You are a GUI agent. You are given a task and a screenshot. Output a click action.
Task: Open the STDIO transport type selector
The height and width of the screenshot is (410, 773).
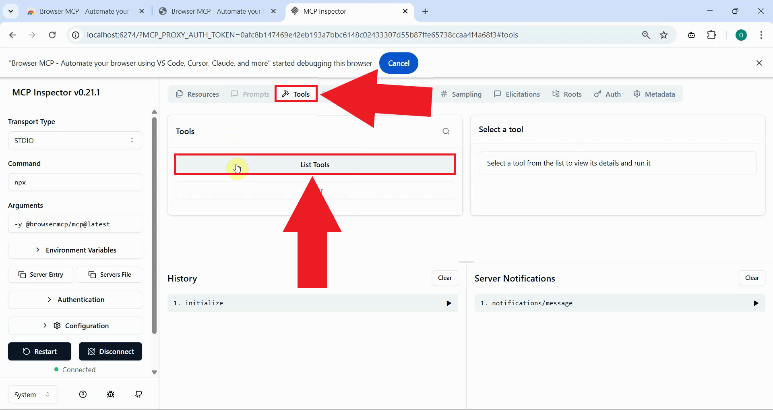pos(75,140)
